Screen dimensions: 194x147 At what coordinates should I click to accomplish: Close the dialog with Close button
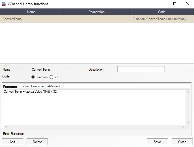[182, 142]
